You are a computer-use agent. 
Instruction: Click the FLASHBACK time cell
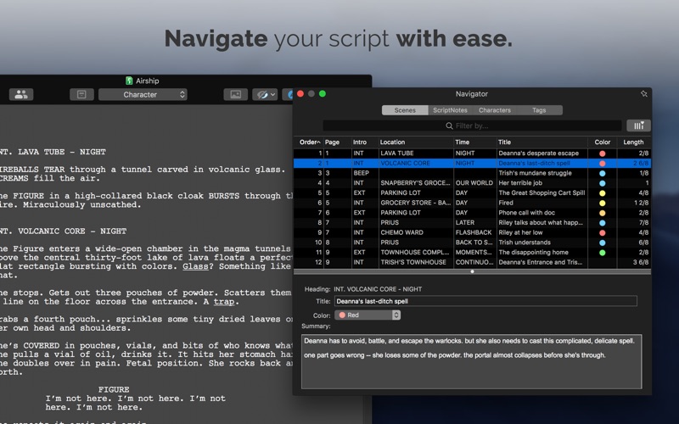pyautogui.click(x=474, y=232)
